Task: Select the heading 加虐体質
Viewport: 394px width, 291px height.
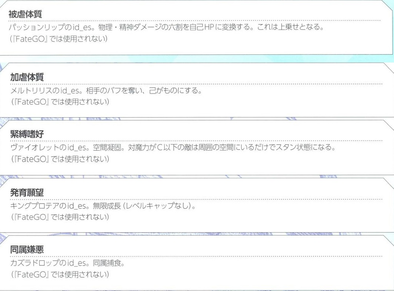Action: [27, 77]
